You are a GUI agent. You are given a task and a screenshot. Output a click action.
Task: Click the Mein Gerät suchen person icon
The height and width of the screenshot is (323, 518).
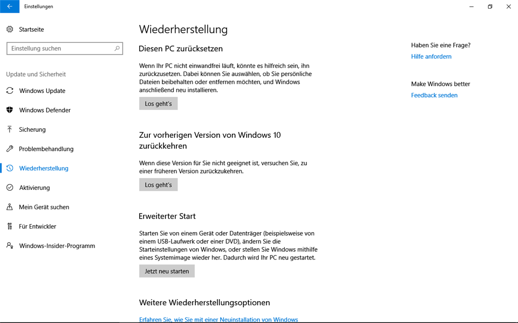[10, 207]
